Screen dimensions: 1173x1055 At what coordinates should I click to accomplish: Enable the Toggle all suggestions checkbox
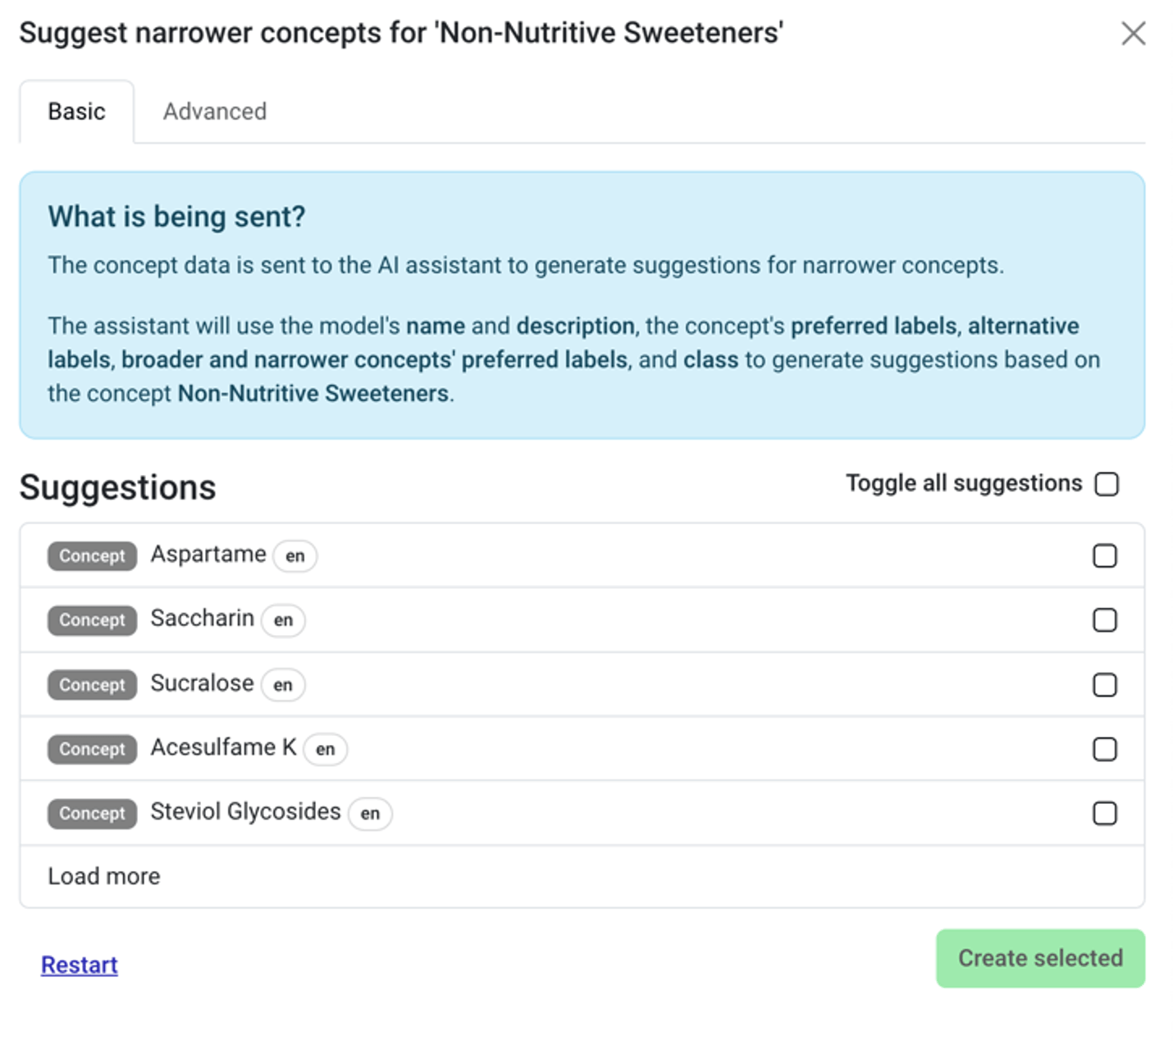1107,484
